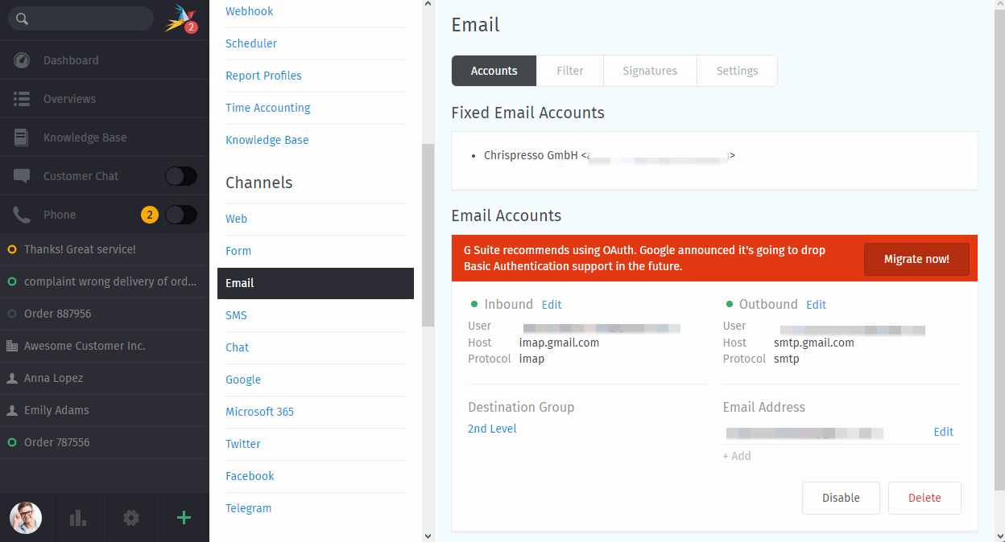Switch to the Accounts tab
This screenshot has width=1005, height=542.
pos(494,71)
